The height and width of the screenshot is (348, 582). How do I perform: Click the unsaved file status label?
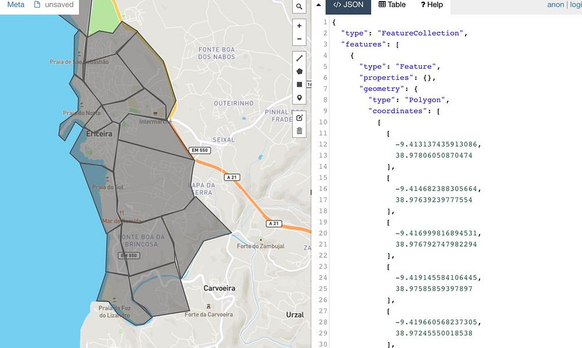coord(59,5)
